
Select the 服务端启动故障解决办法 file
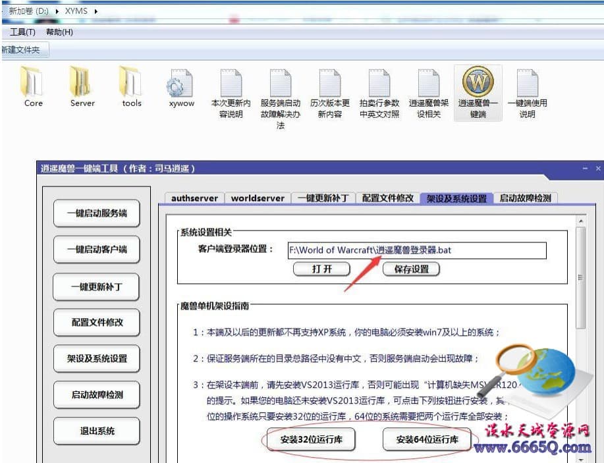[x=281, y=99]
